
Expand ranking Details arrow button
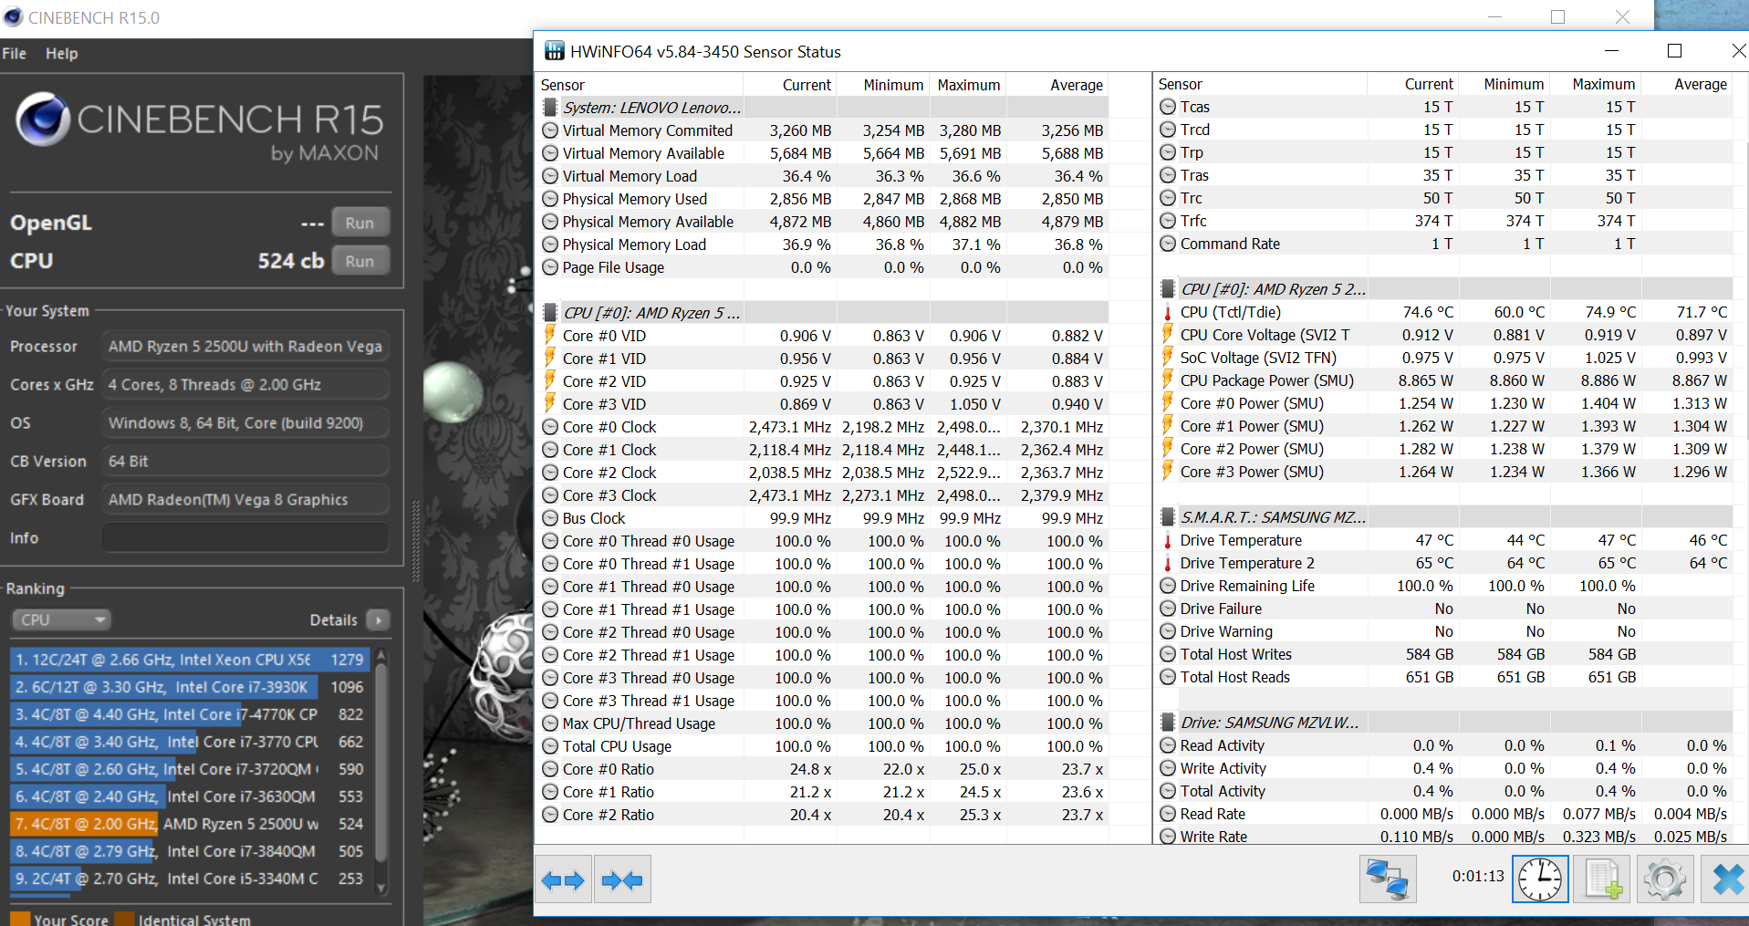click(x=378, y=620)
